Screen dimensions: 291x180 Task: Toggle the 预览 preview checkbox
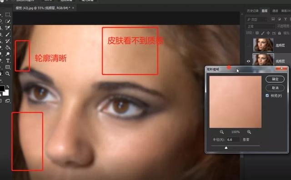[x=267, y=95]
